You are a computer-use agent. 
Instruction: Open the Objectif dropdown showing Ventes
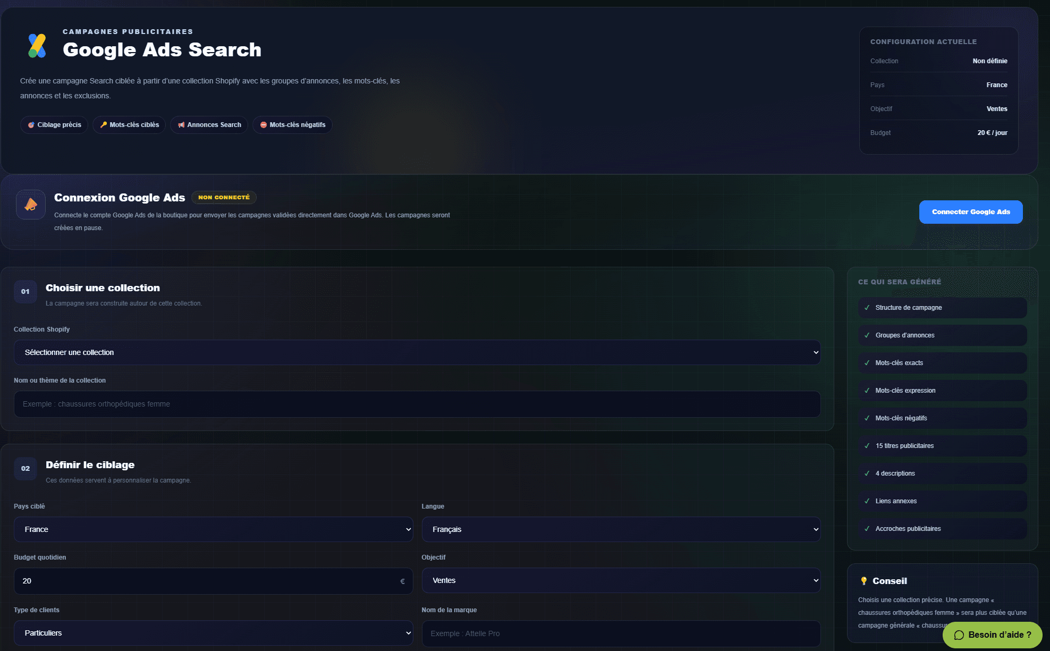pos(621,580)
